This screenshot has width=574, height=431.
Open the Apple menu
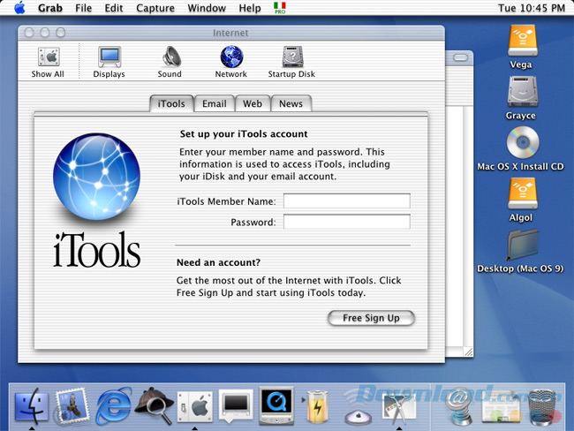(19, 8)
